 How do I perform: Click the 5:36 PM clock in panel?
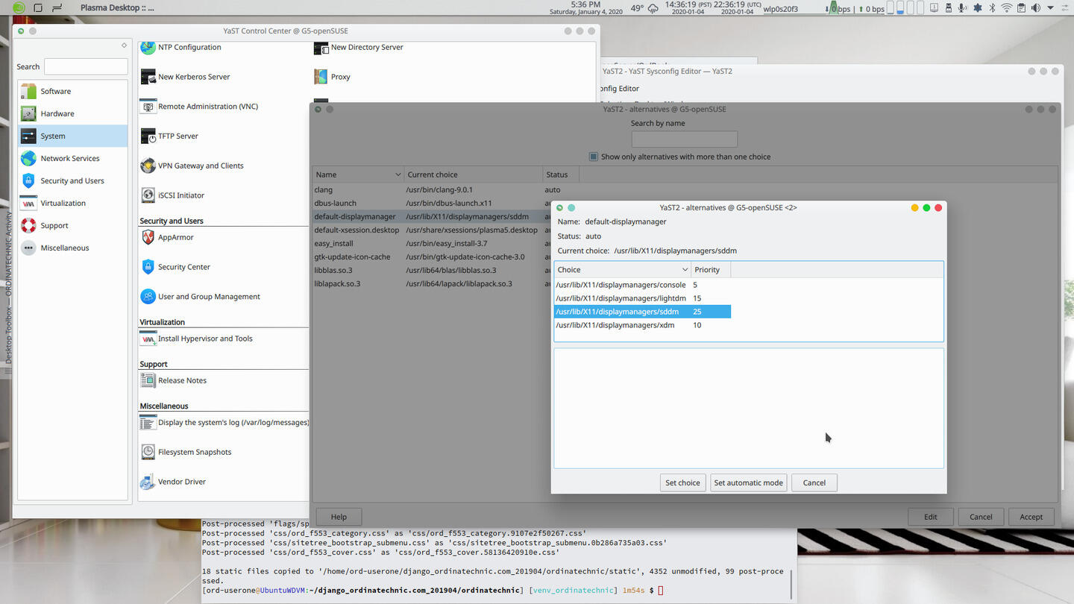pos(585,8)
